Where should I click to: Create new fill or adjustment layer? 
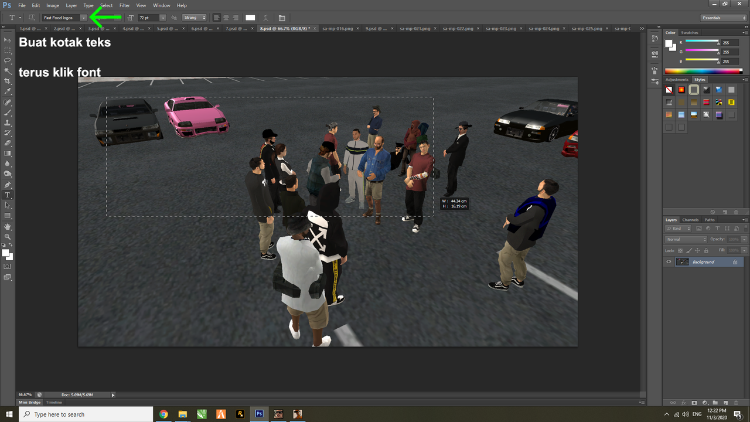pyautogui.click(x=705, y=403)
